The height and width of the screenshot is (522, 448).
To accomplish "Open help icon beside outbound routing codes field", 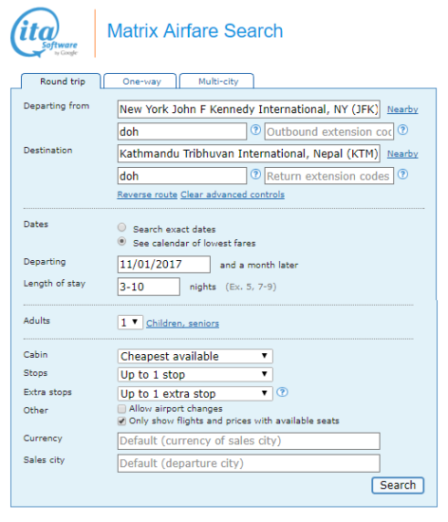I will tap(255, 130).
